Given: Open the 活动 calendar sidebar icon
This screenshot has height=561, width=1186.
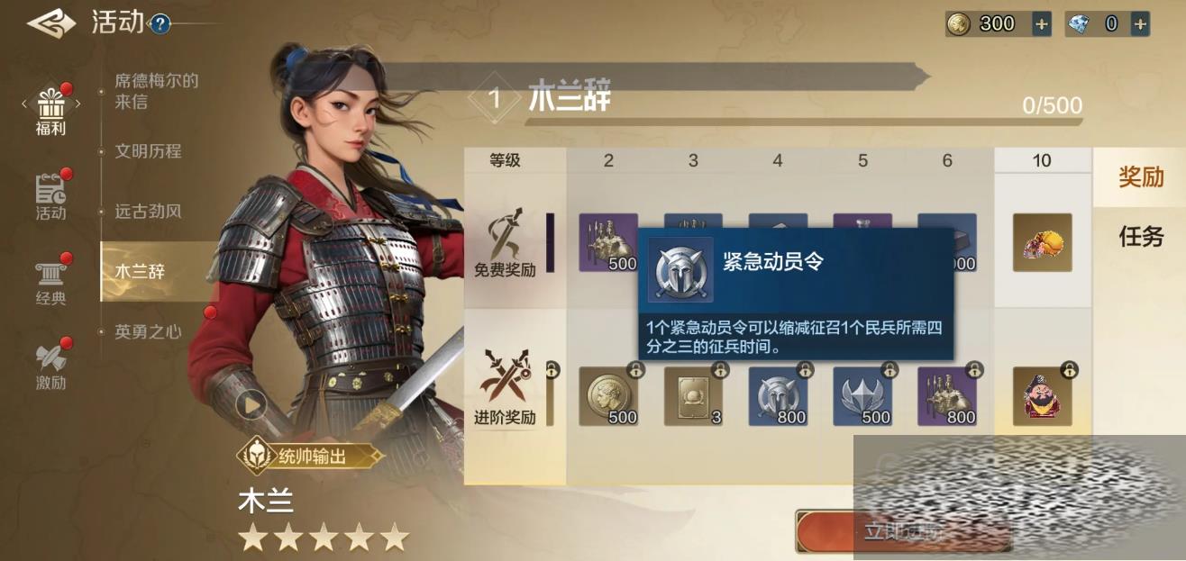Looking at the screenshot, I should tap(51, 196).
